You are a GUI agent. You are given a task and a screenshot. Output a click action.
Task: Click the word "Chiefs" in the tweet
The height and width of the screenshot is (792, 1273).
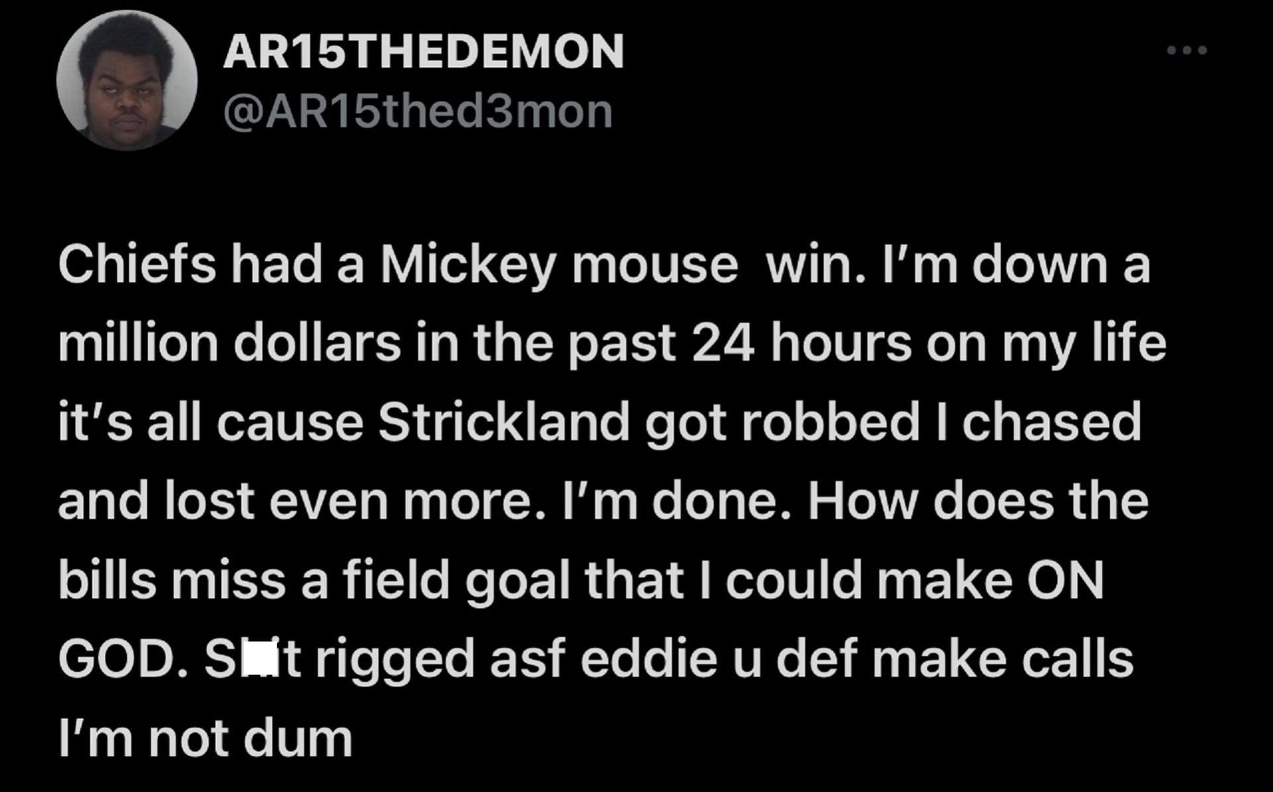[137, 264]
